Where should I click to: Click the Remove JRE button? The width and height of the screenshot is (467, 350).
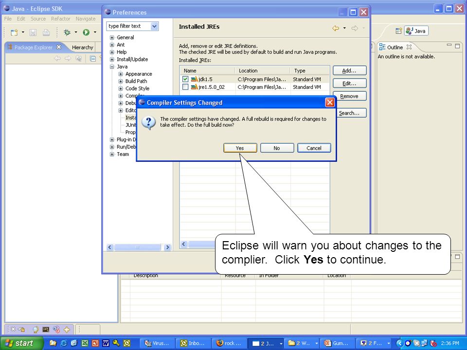click(349, 96)
